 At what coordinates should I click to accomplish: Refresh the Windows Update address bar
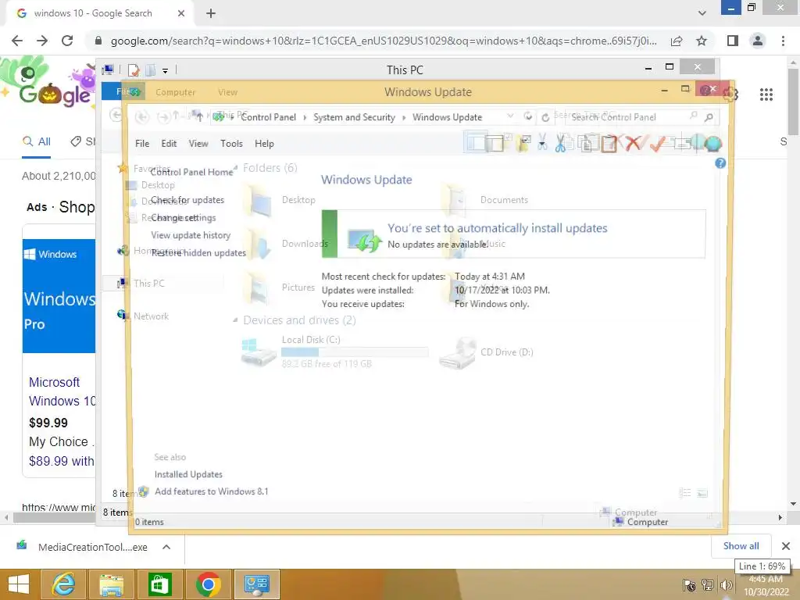tap(545, 117)
